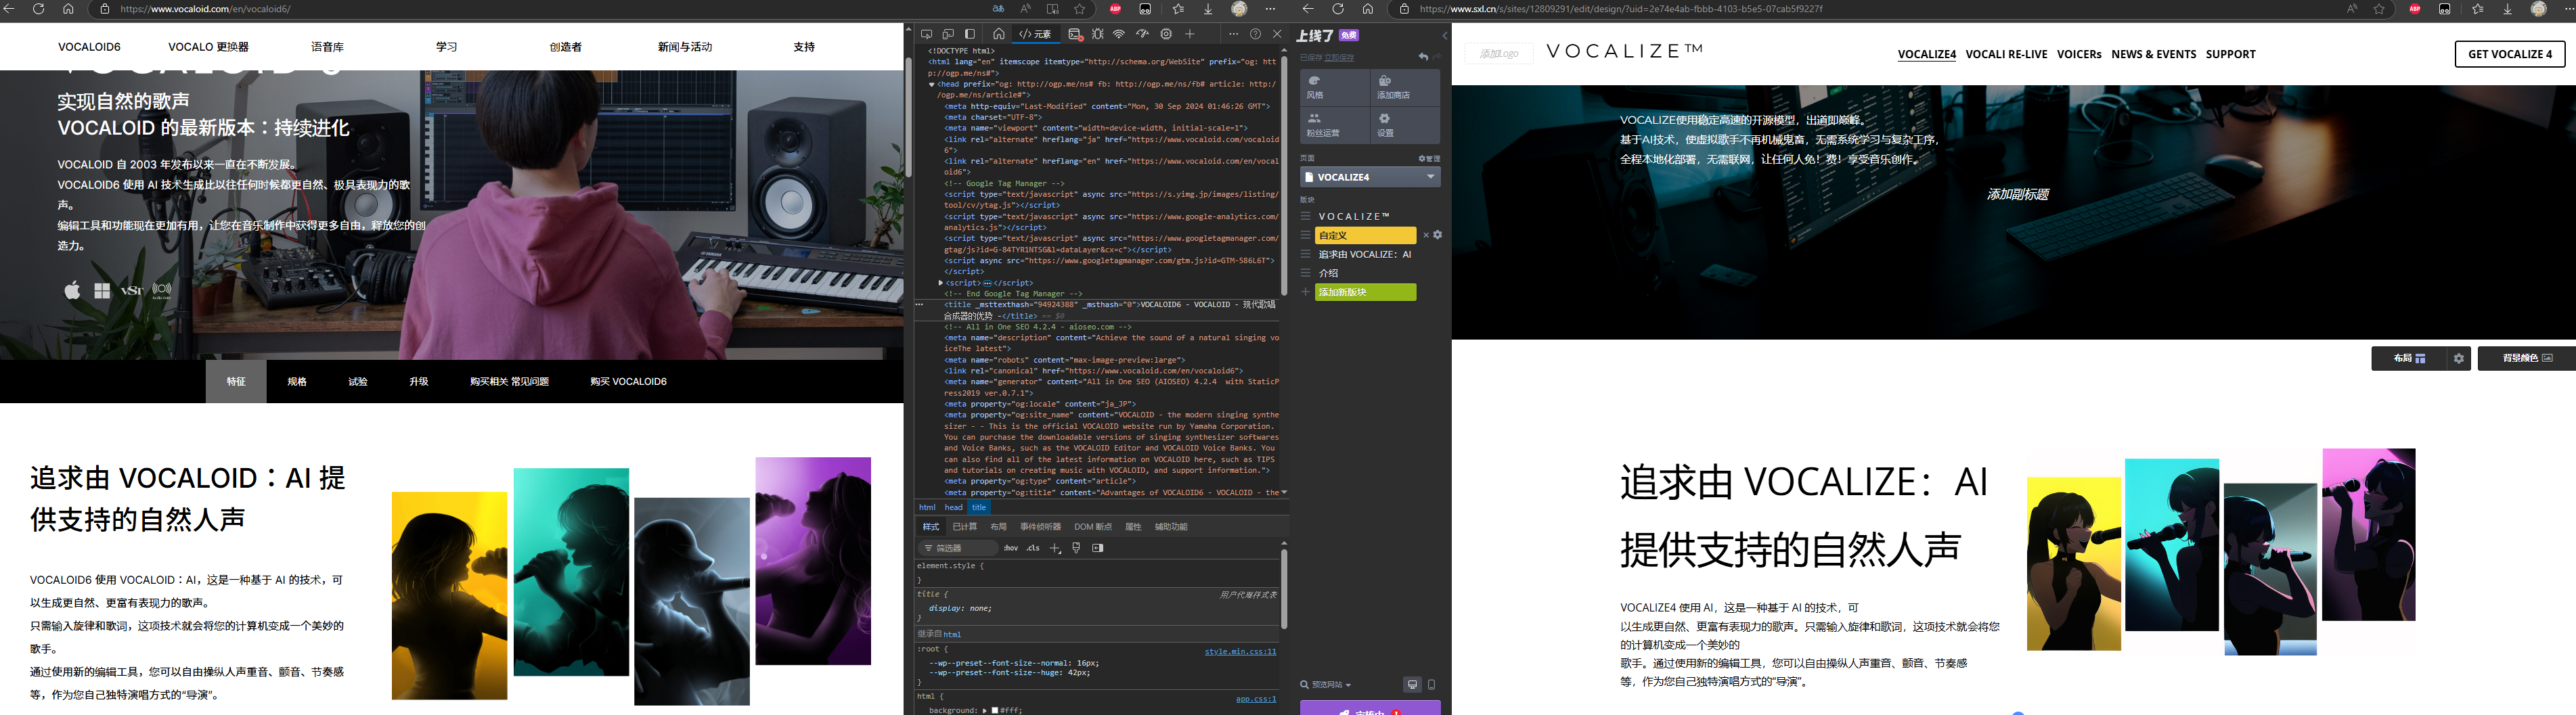Switch preview to mobile phone view icon
Screen dimensions: 2576x715
(1431, 685)
